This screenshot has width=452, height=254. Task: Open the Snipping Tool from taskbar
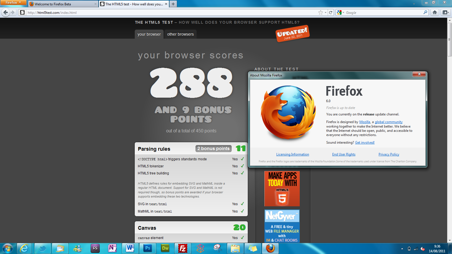pos(218,248)
